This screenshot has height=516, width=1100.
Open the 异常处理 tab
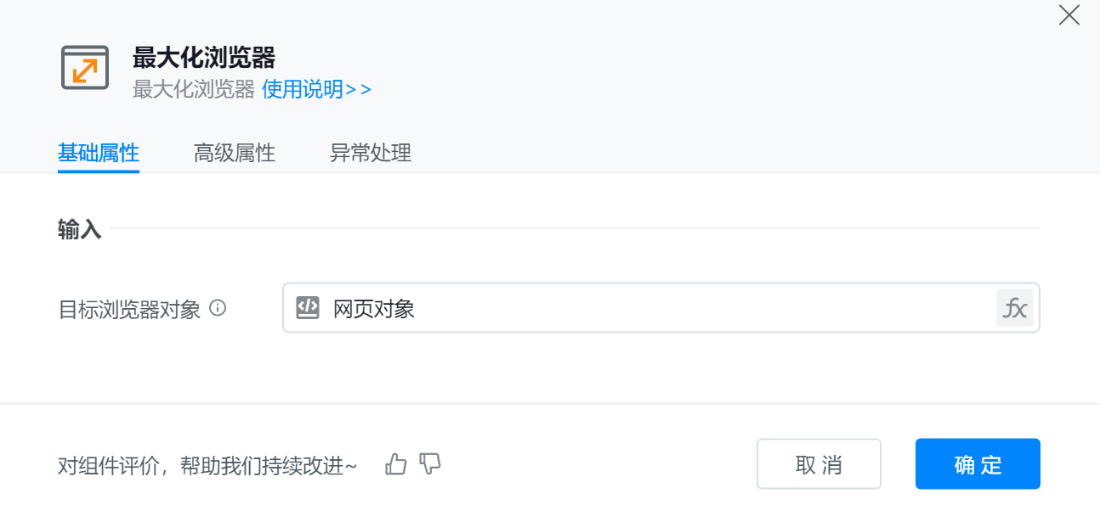(x=371, y=154)
